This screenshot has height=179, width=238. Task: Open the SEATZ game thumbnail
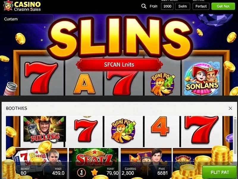click(x=94, y=159)
